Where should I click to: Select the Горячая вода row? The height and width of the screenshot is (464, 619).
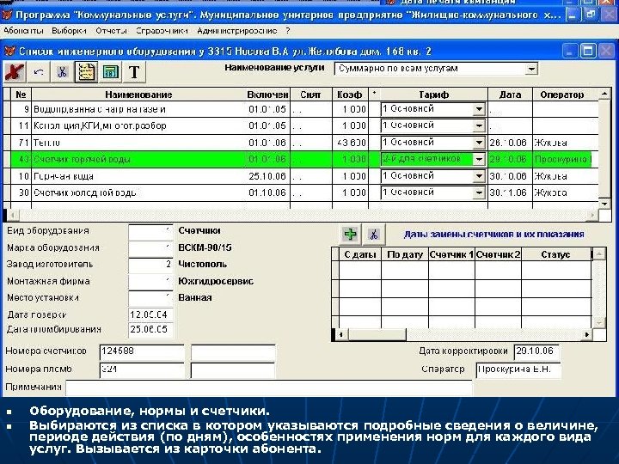point(301,176)
